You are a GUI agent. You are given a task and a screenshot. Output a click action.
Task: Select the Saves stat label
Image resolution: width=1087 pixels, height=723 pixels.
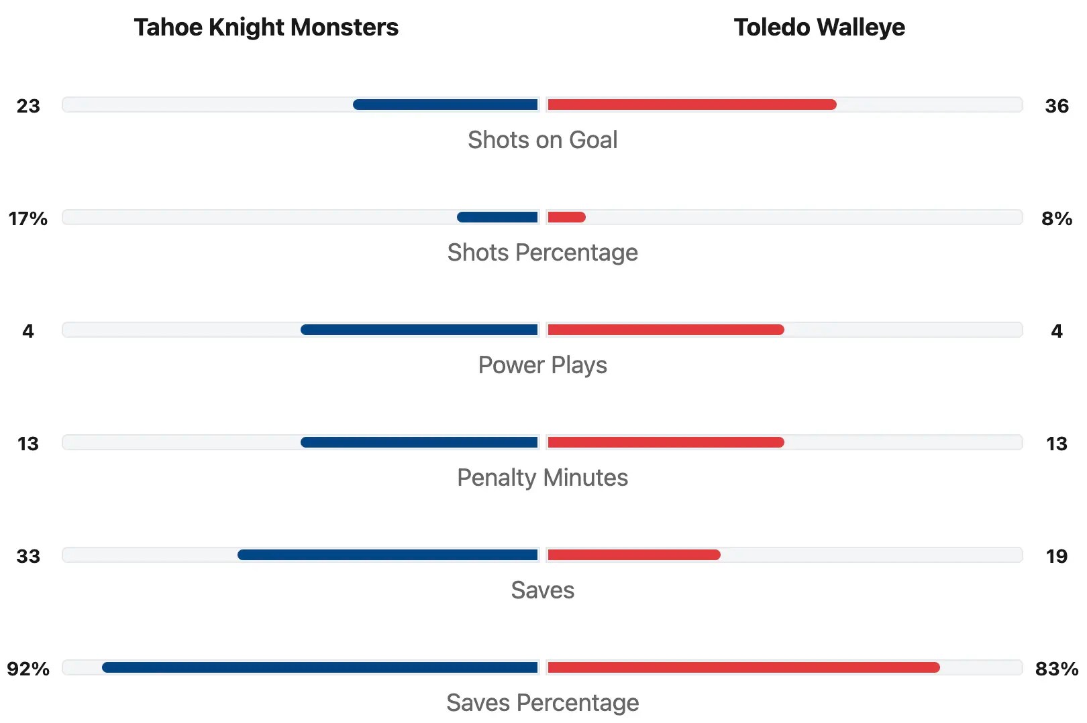(x=542, y=590)
